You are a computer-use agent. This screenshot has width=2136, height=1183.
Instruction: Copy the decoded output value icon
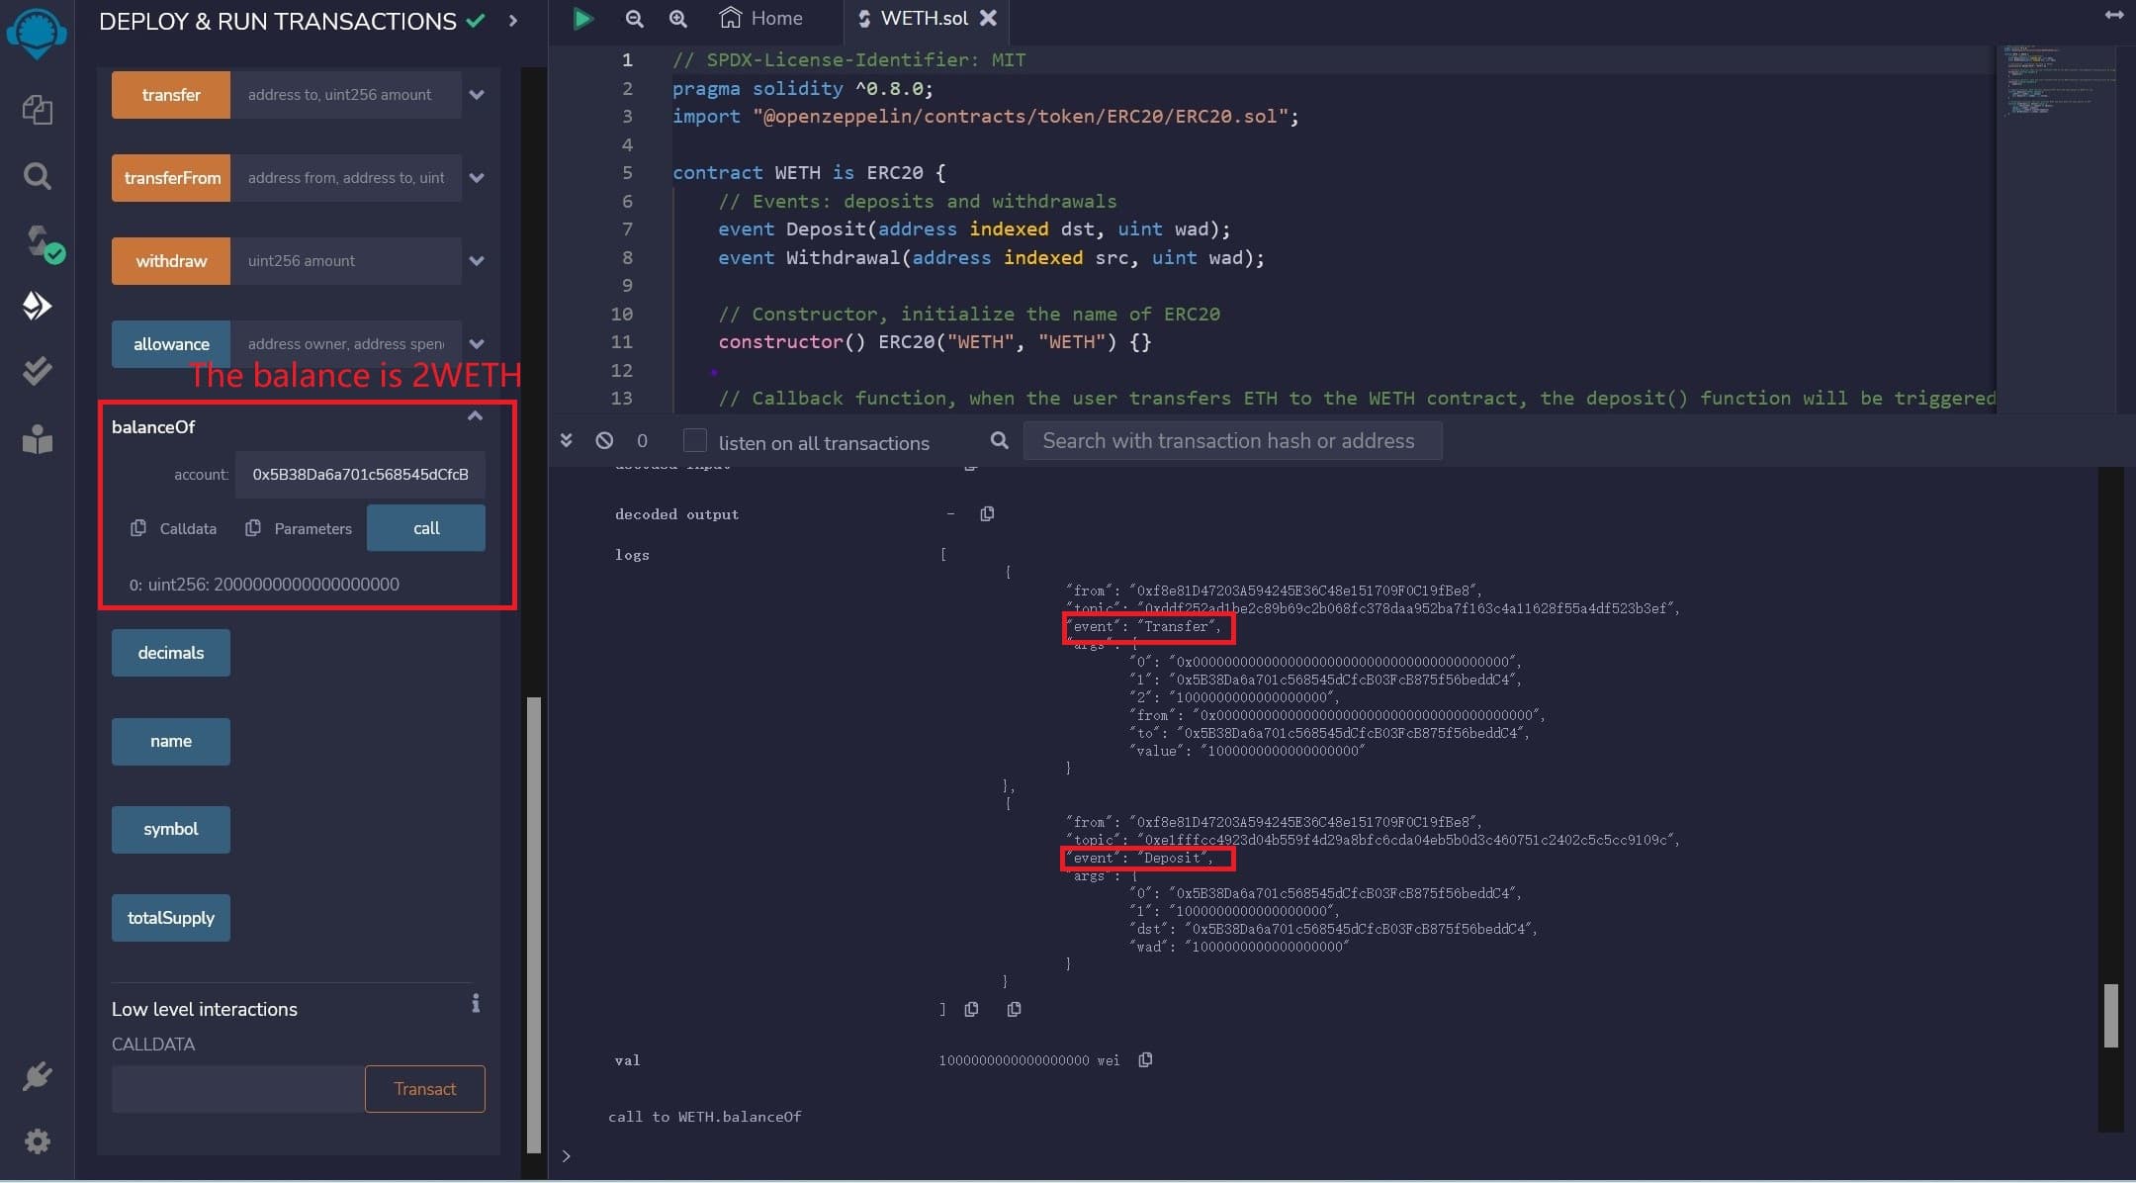tap(987, 513)
